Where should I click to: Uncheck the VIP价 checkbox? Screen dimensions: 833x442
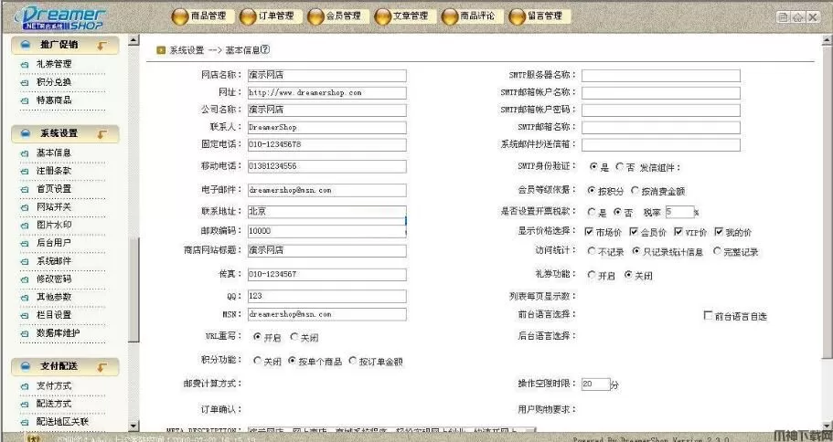(x=678, y=232)
